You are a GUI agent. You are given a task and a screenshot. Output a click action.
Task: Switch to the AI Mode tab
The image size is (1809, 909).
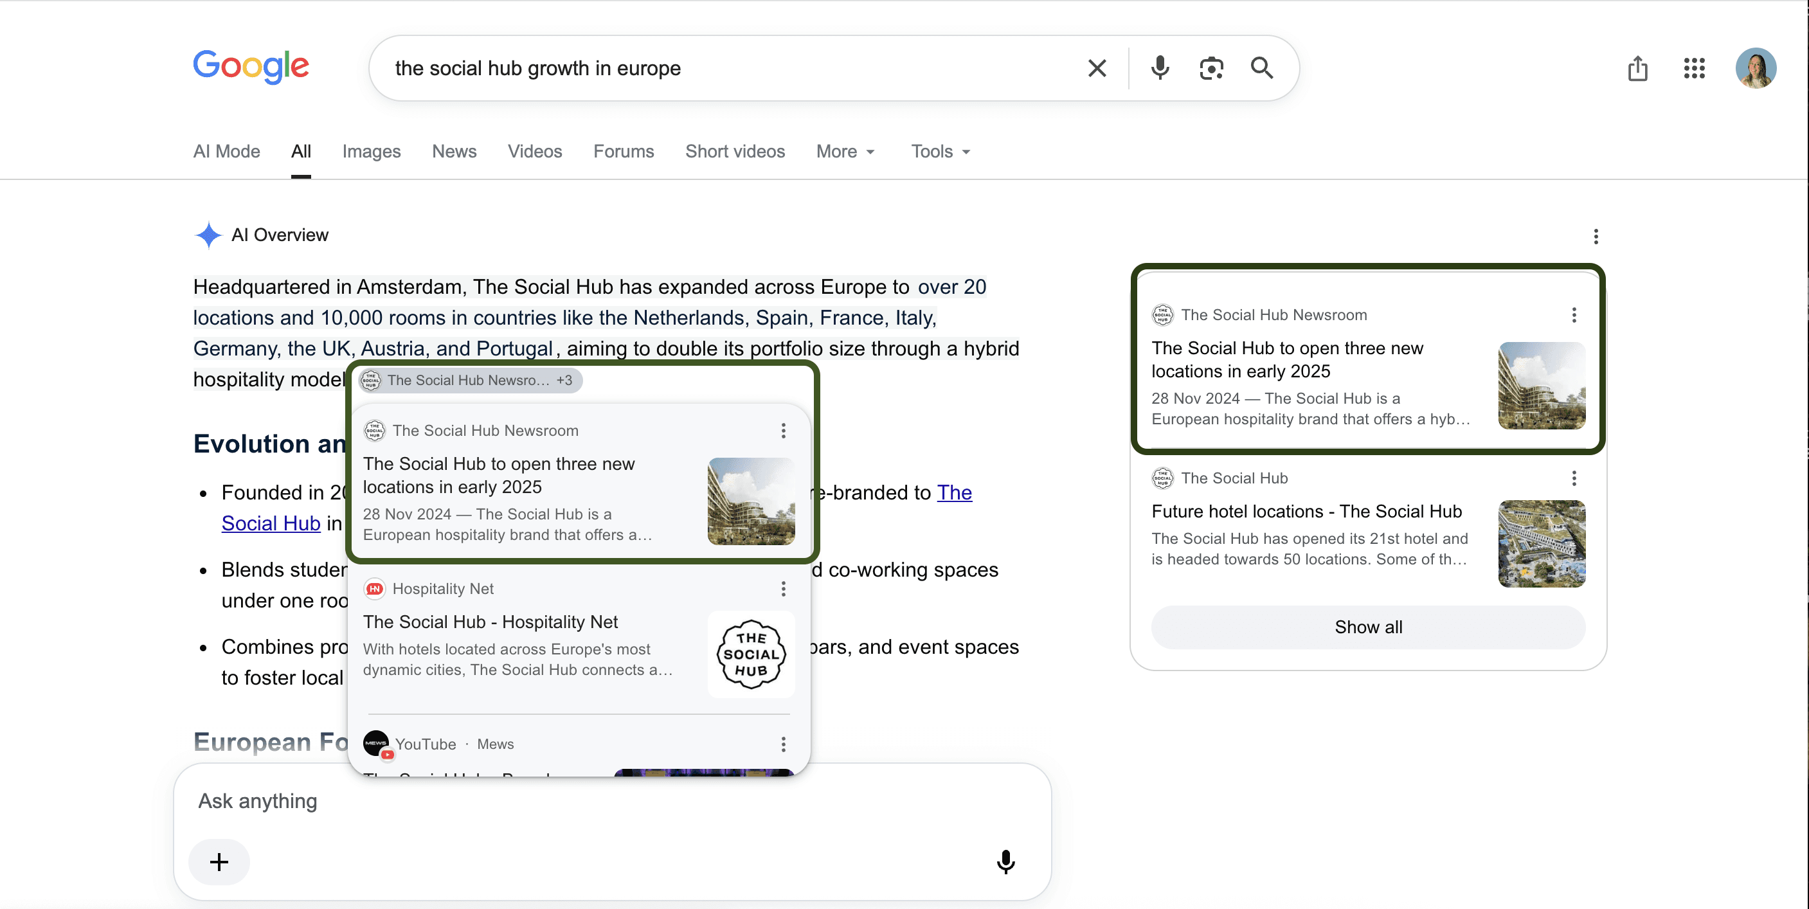pyautogui.click(x=226, y=151)
